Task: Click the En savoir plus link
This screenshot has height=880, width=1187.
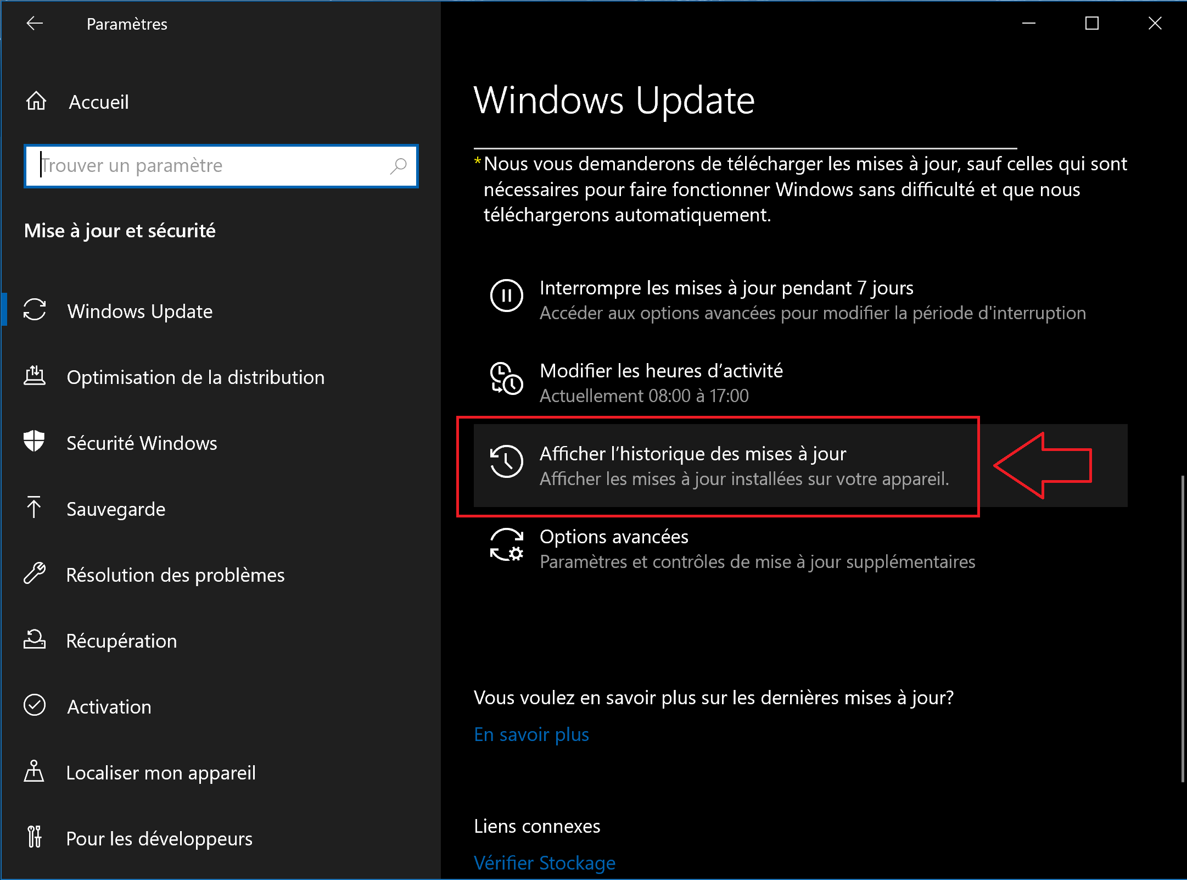Action: coord(531,734)
